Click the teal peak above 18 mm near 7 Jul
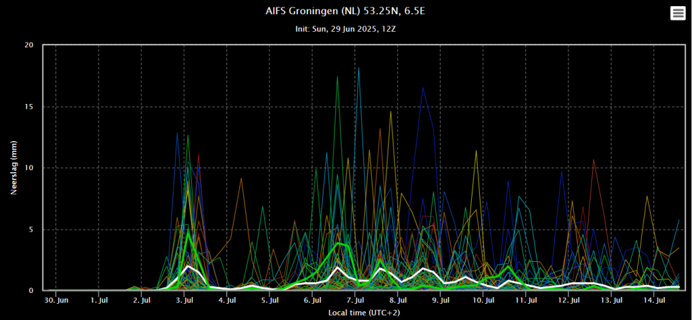Image resolution: width=692 pixels, height=320 pixels. [359, 68]
